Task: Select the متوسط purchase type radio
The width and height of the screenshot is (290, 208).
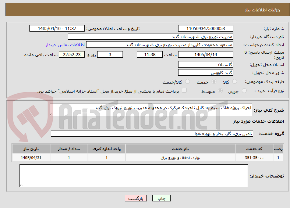Action: tap(220, 90)
